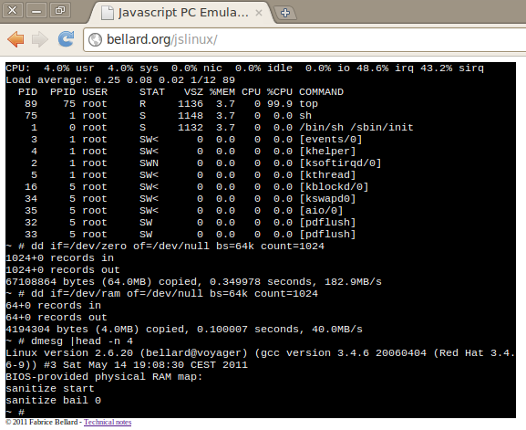Restore the browser window size
The height and width of the screenshot is (430, 526).
point(60,10)
